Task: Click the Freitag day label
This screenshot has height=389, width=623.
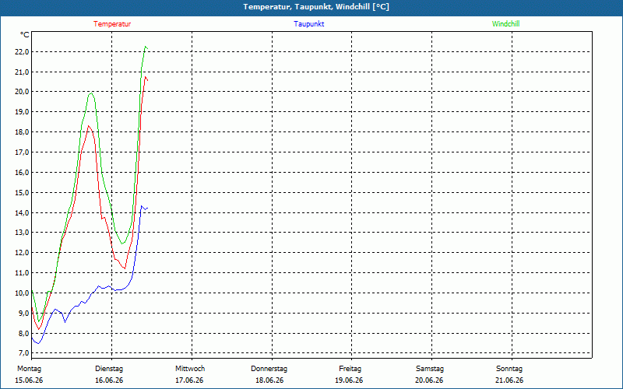Action: point(350,369)
